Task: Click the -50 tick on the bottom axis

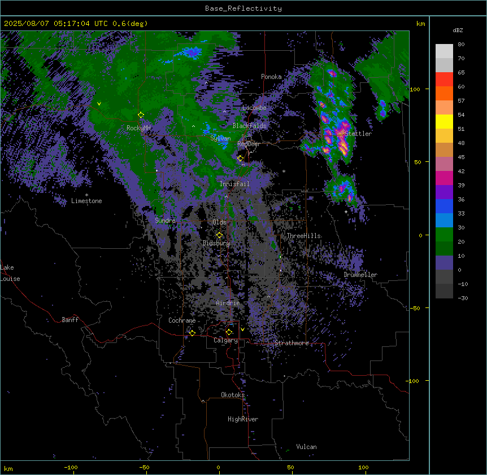Action: [x=144, y=467]
